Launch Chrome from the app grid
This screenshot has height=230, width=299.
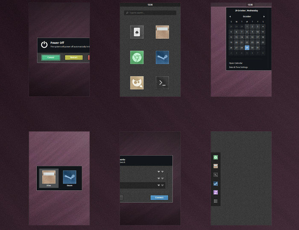click(137, 57)
